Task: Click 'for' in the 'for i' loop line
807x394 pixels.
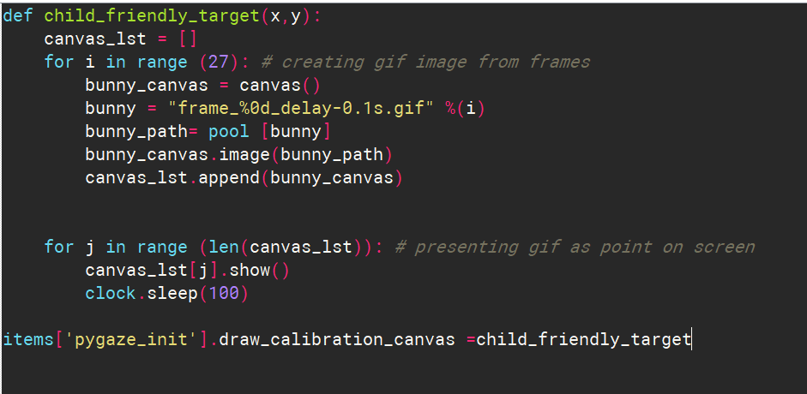Action: tap(59, 63)
